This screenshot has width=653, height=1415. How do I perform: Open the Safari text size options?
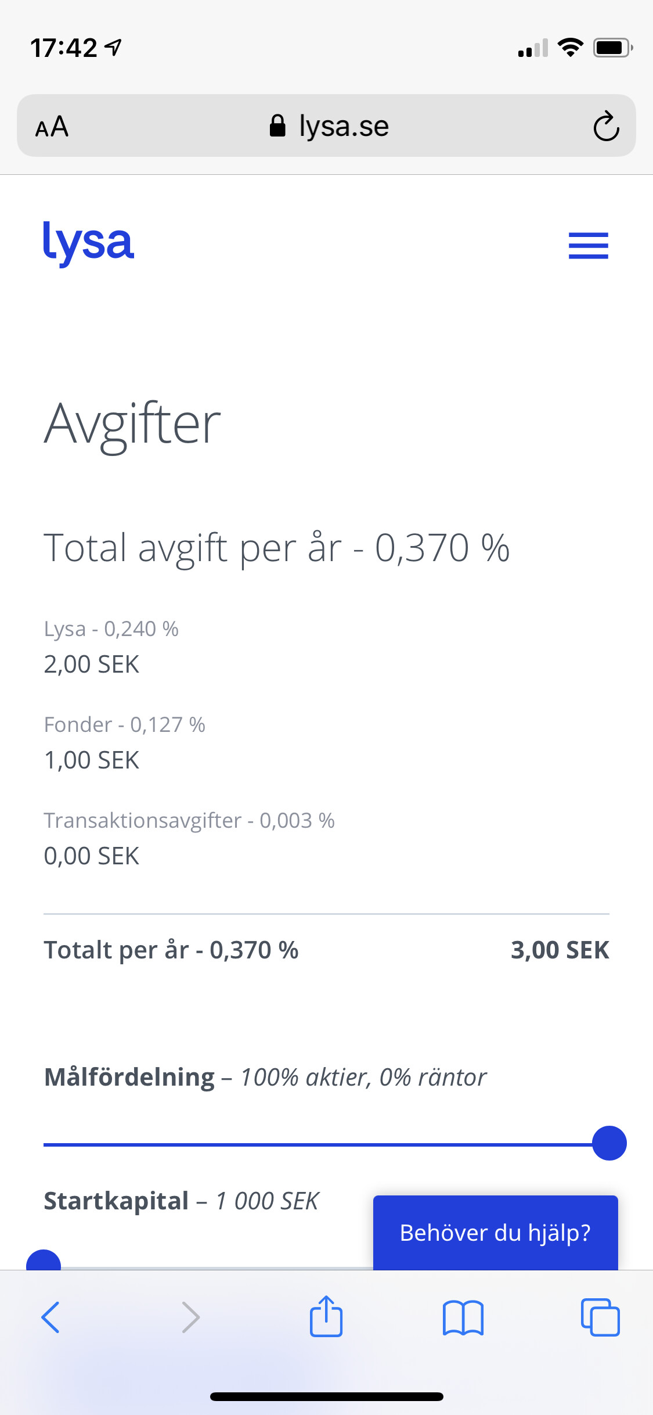(52, 127)
